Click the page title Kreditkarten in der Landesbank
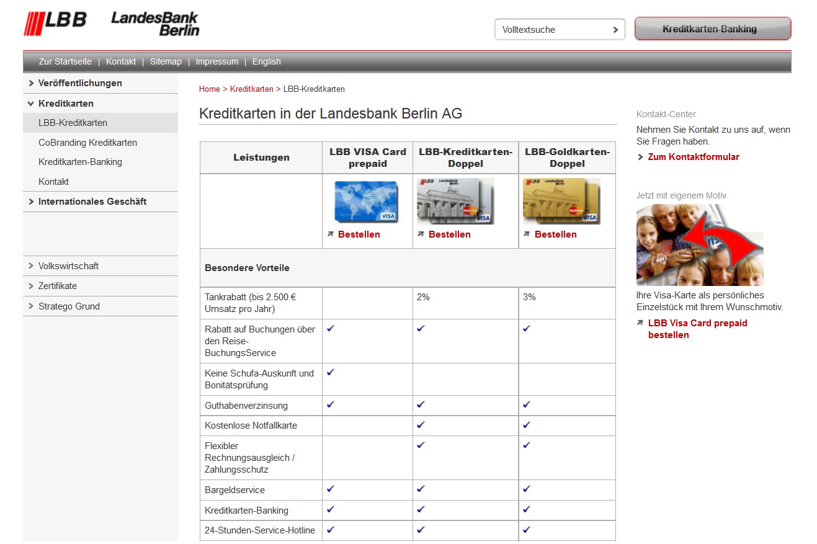This screenshot has width=817, height=544. [x=331, y=114]
